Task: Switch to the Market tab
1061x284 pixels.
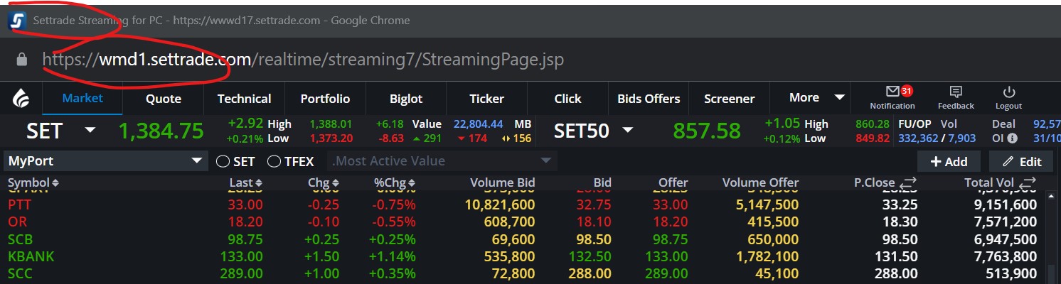Action: [82, 98]
